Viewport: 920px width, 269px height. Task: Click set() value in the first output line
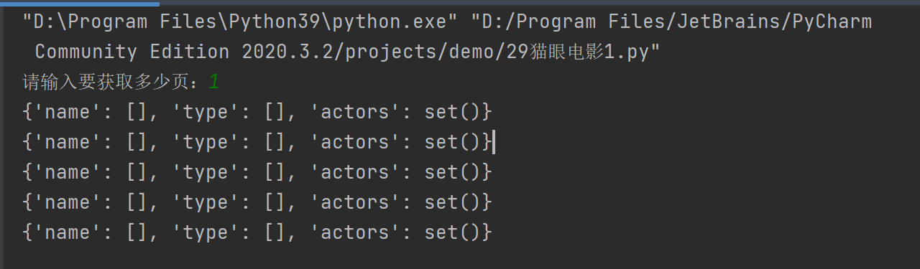[x=453, y=112]
